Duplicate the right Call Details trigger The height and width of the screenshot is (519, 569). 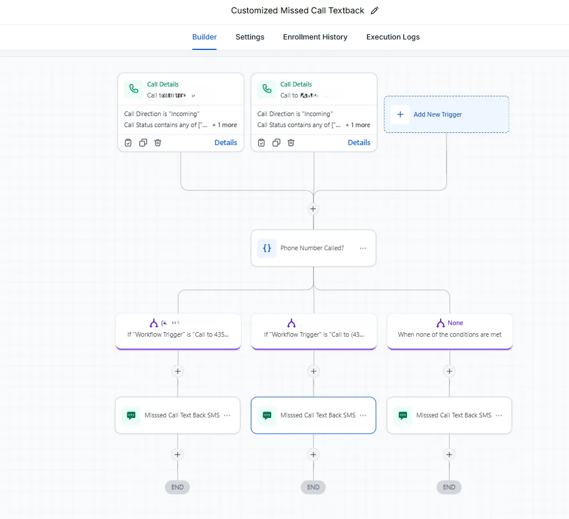click(x=276, y=143)
